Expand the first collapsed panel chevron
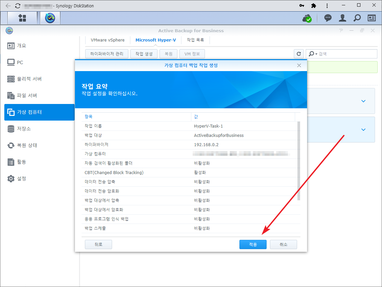The height and width of the screenshot is (287, 382). point(363,101)
